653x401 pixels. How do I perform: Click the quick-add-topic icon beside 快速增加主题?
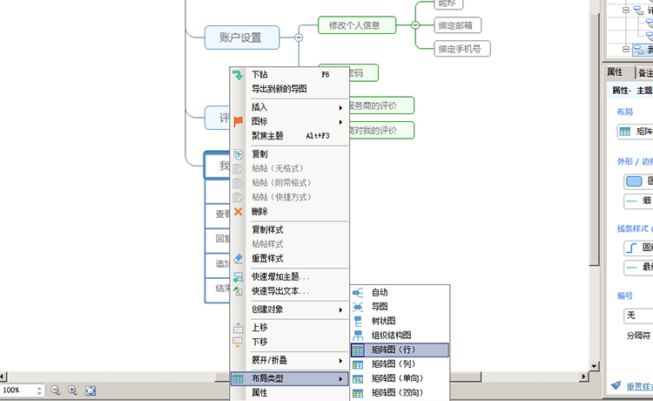(x=238, y=277)
